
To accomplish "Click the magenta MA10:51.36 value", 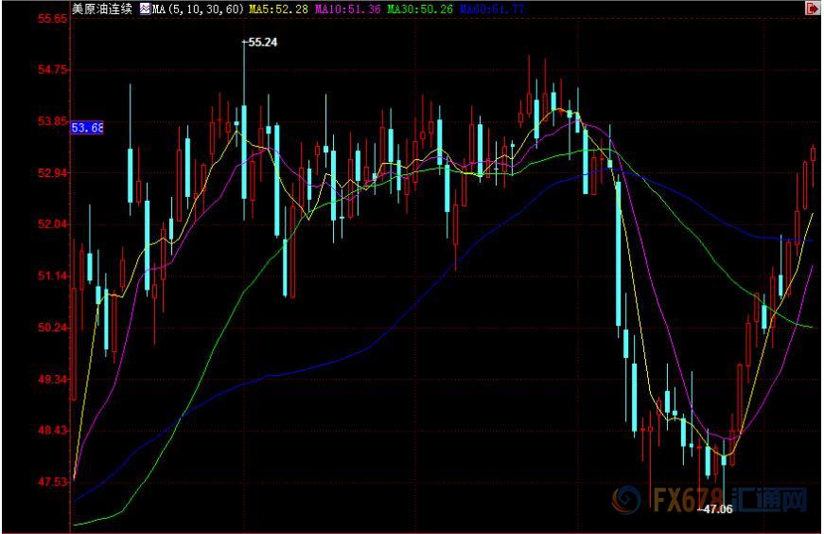I will tap(348, 9).
